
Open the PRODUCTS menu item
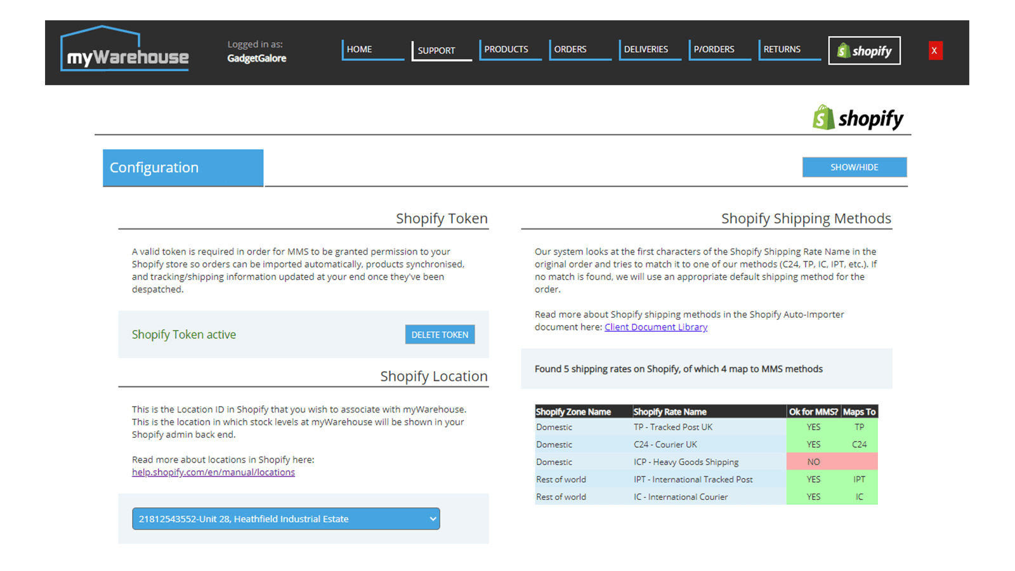point(506,49)
